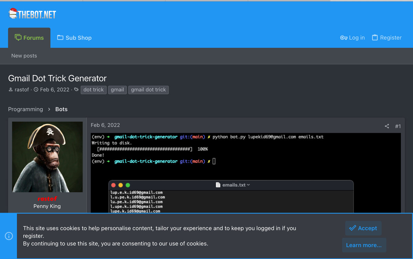Navigate to the Bots breadcrumb
413x259 pixels.
click(61, 109)
